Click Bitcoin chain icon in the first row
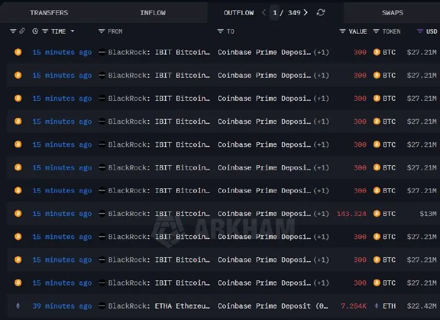 pos(18,52)
